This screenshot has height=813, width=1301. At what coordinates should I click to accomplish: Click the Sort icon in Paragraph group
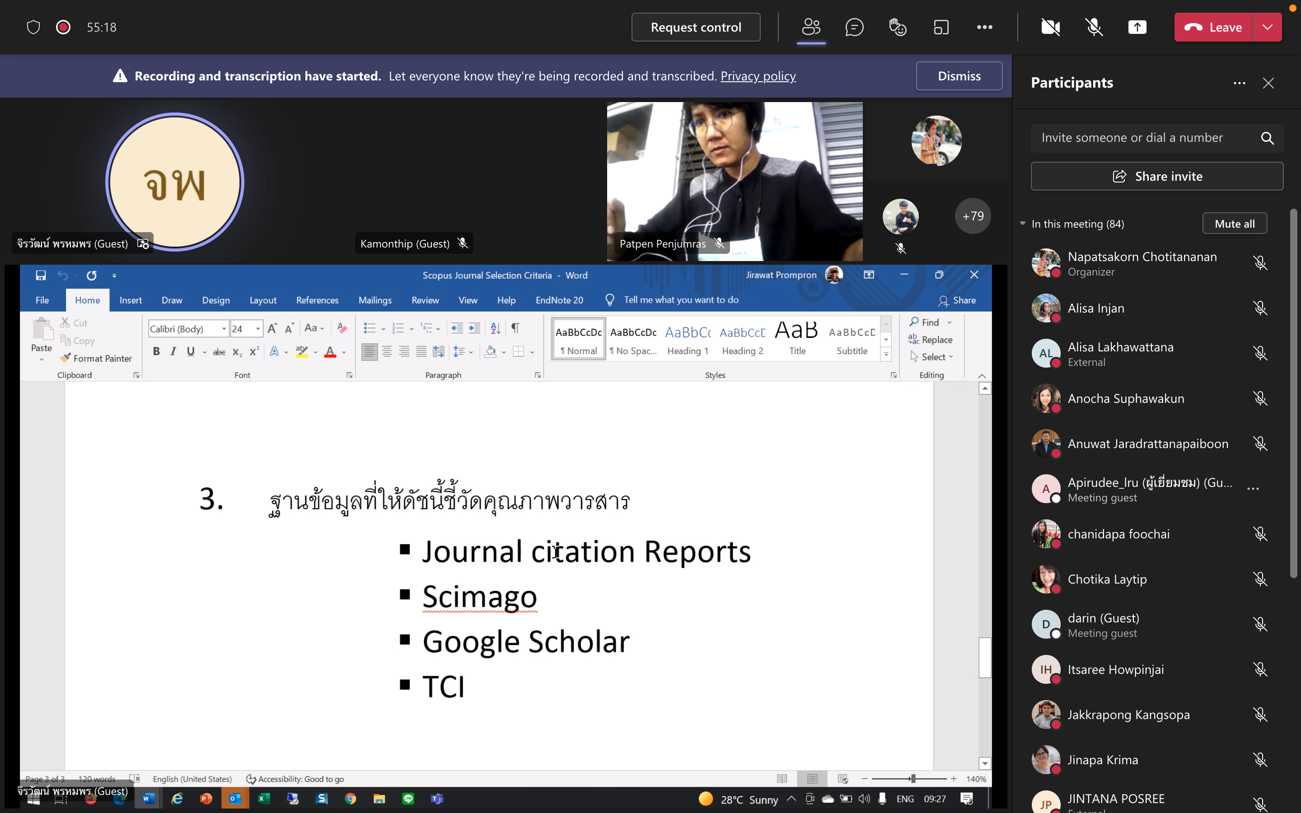click(x=496, y=328)
